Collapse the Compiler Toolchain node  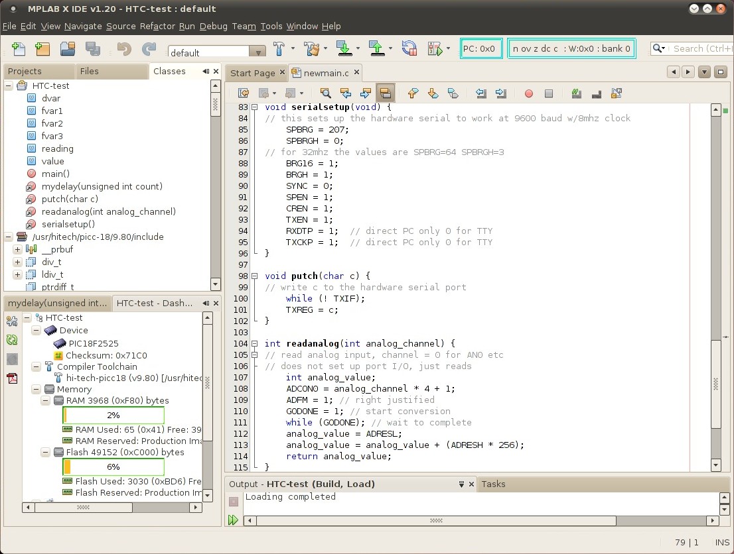pos(36,366)
